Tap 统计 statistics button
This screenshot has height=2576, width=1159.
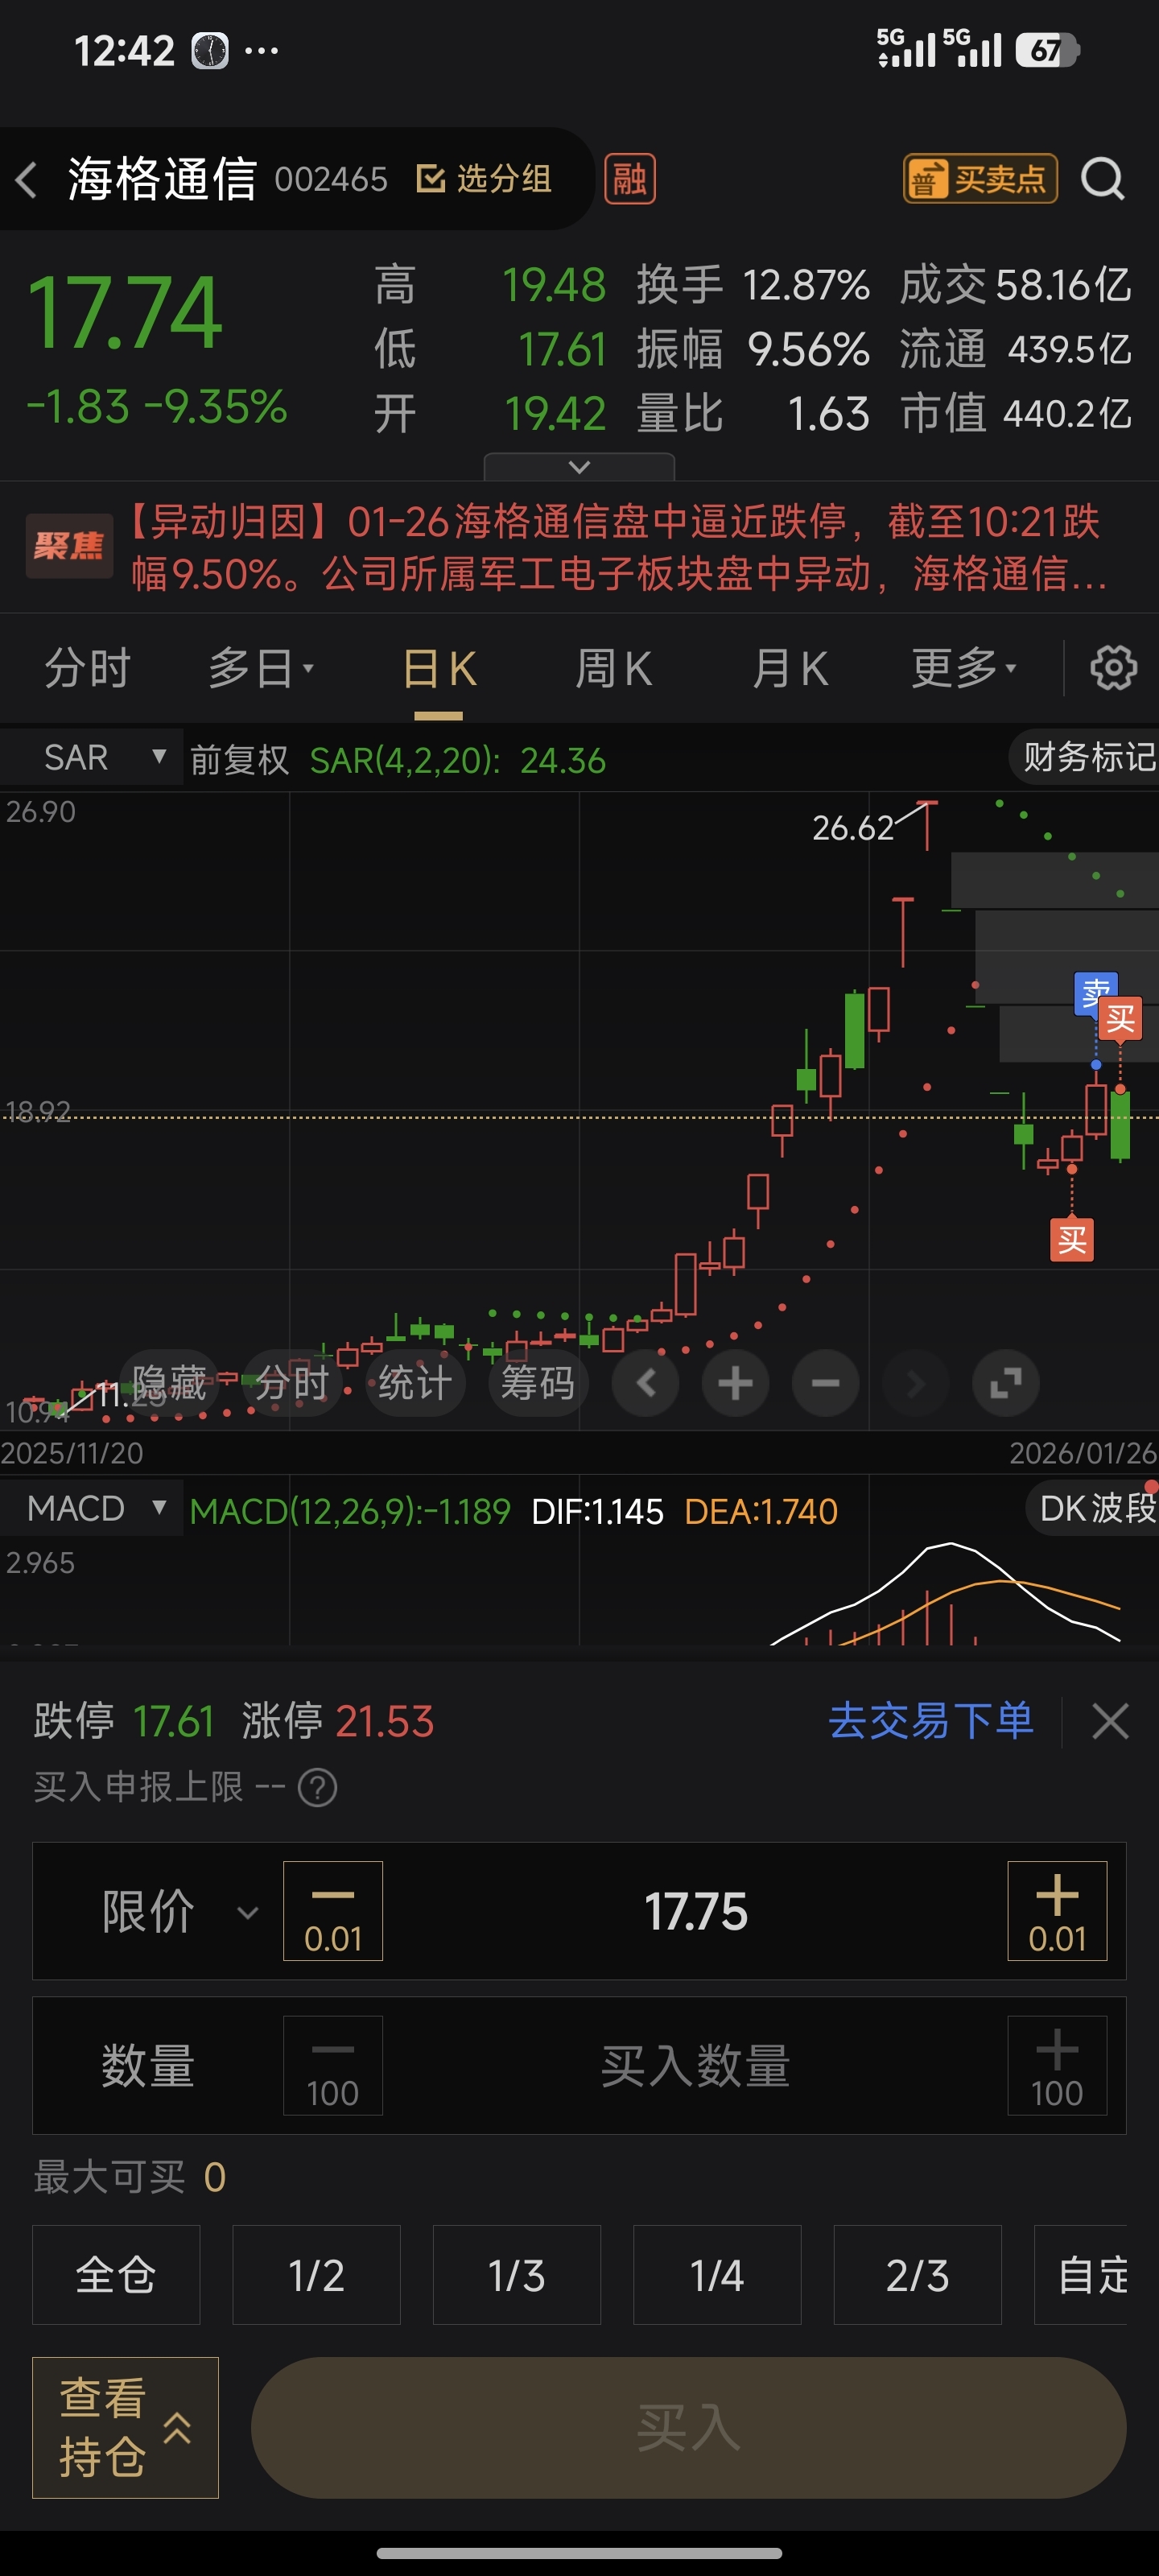click(415, 1383)
